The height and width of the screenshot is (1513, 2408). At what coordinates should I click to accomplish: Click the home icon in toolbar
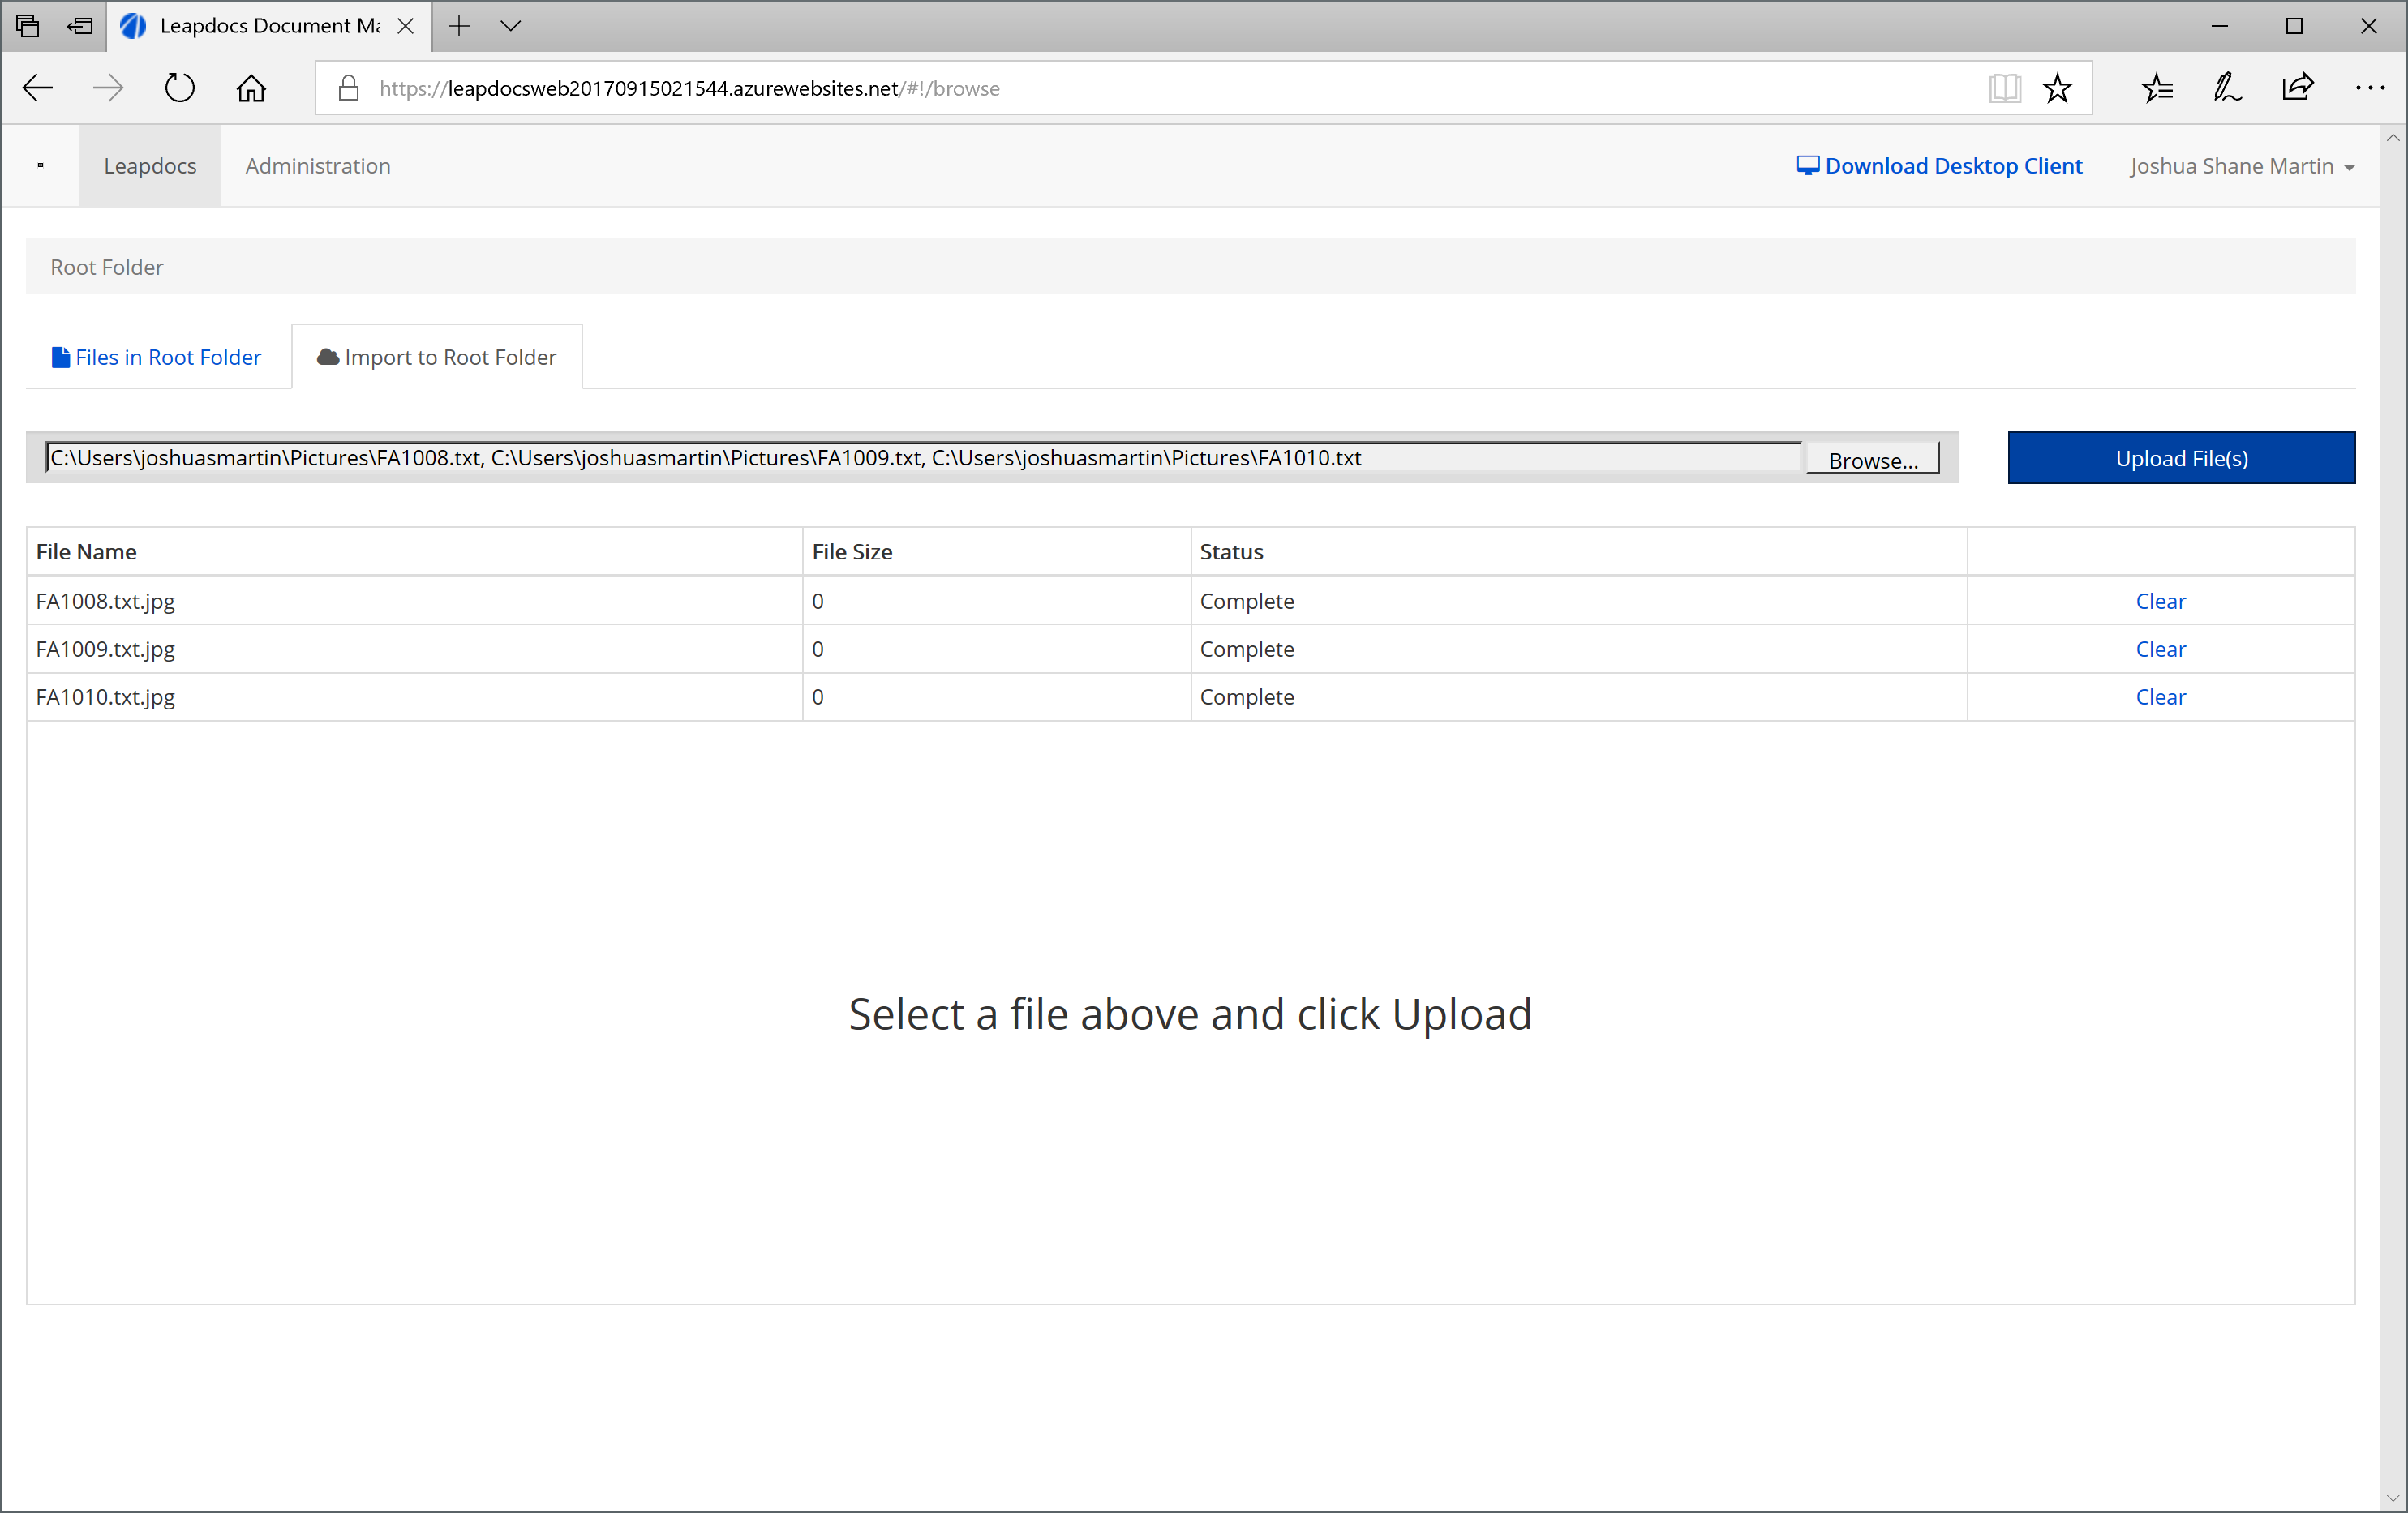(x=251, y=88)
